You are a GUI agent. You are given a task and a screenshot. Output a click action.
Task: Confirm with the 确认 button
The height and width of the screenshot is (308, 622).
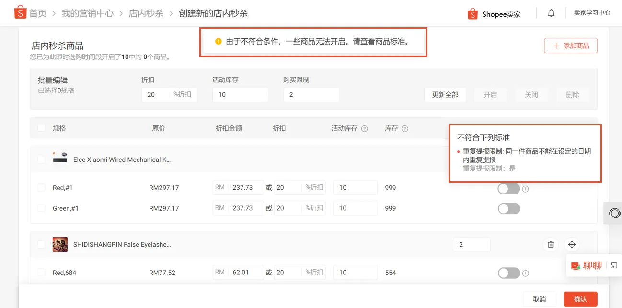(x=580, y=298)
